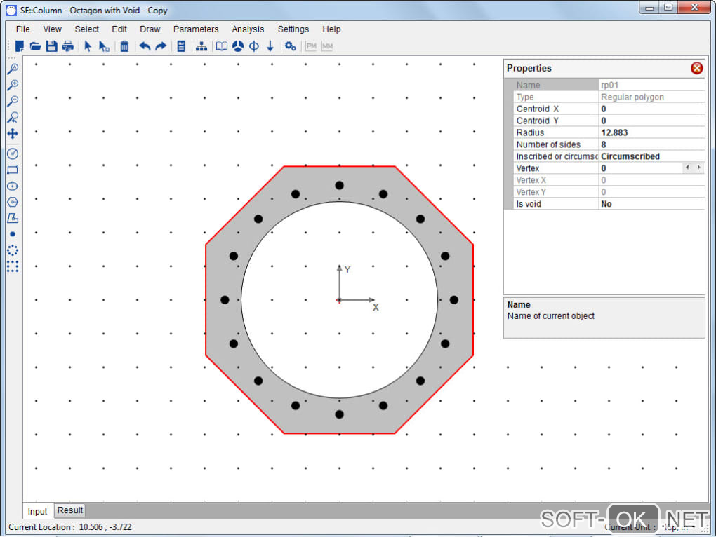This screenshot has height=537, width=716.
Task: Open the Parameters menu
Action: [196, 29]
